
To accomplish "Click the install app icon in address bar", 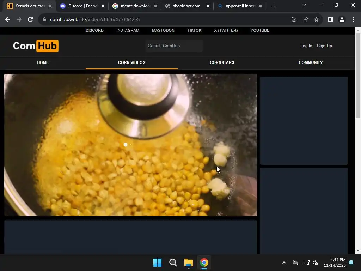I will pos(294,20).
